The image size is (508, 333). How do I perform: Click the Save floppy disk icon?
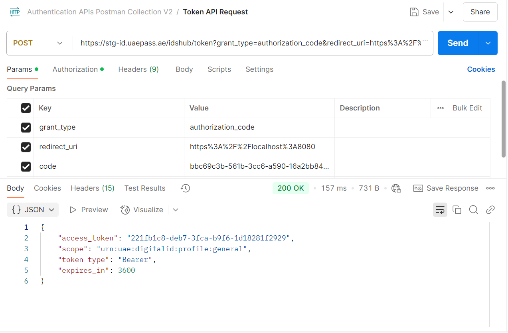coord(414,12)
